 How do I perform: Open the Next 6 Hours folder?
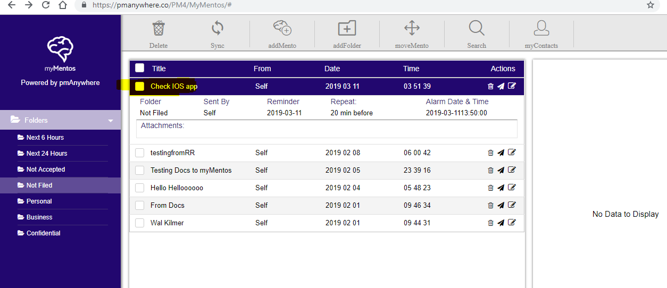click(x=45, y=138)
